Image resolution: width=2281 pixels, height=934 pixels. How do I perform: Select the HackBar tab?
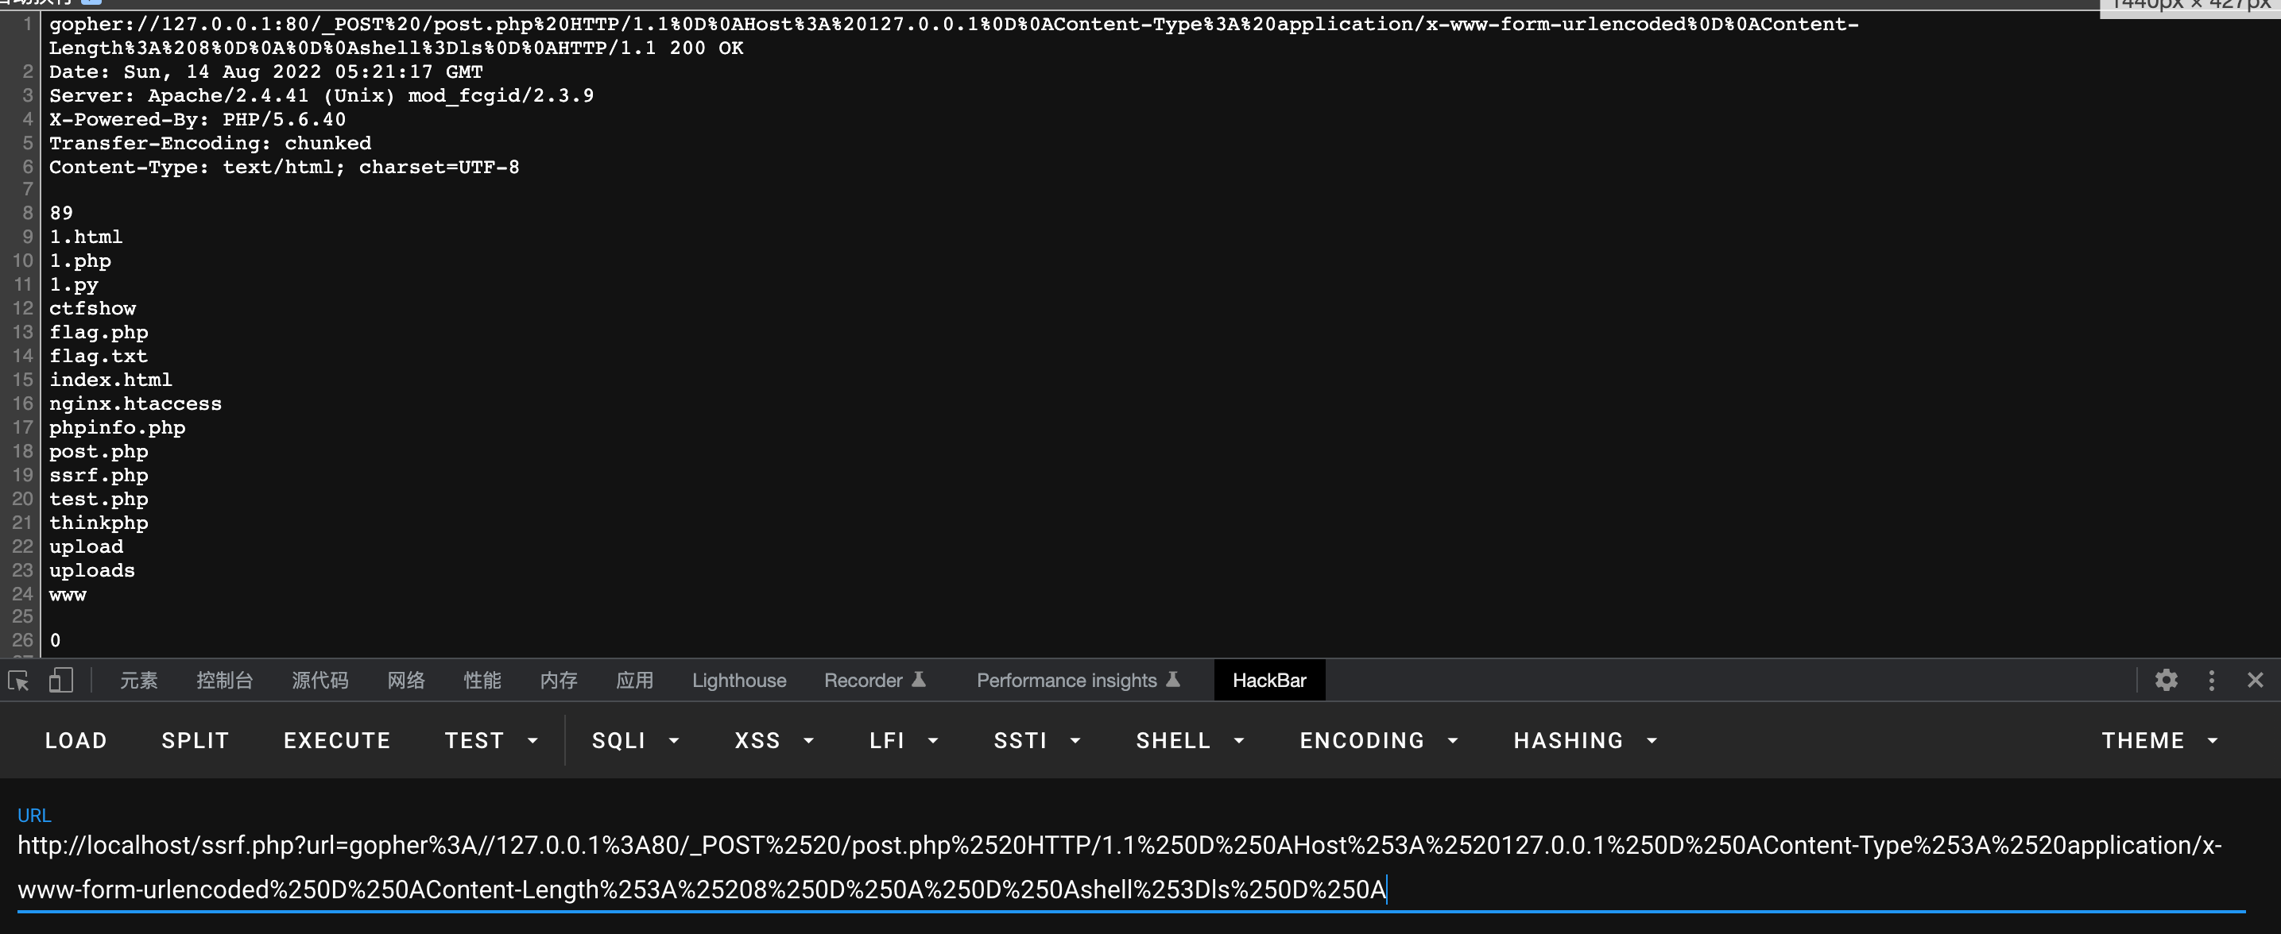(1269, 680)
